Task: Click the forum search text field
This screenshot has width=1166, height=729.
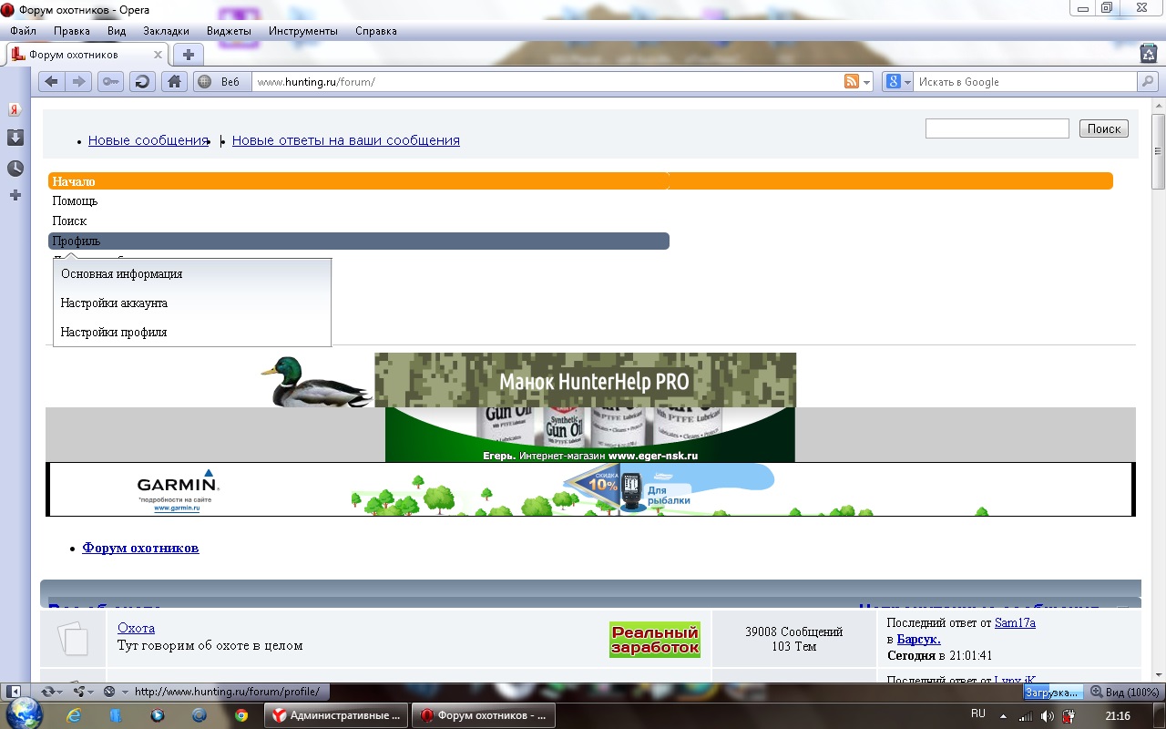Action: pos(997,128)
